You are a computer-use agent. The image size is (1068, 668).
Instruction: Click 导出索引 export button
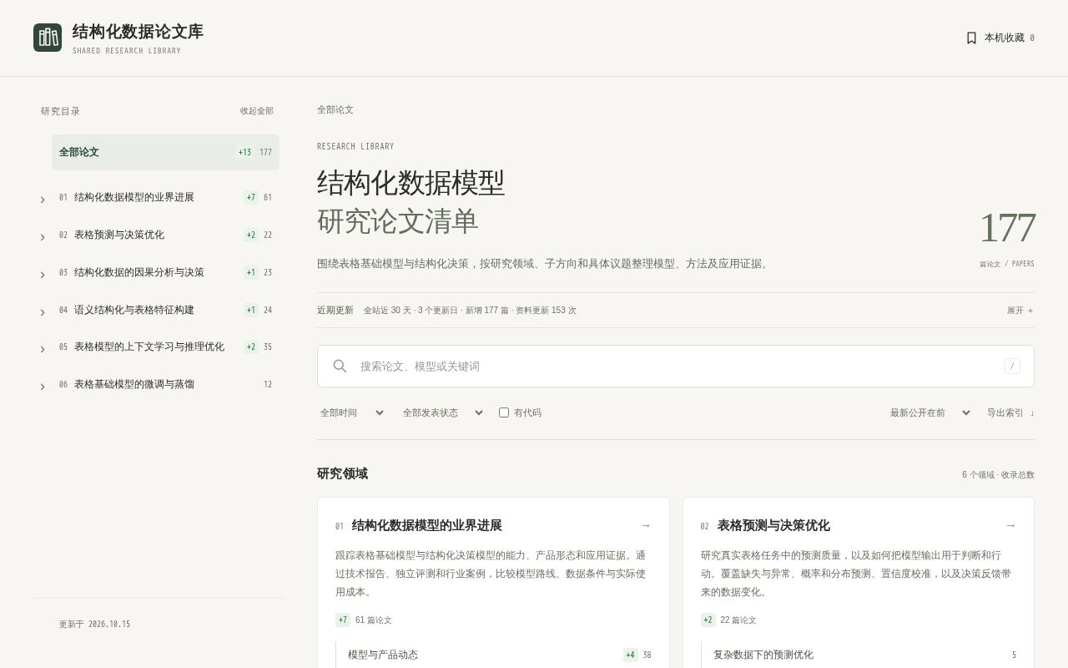(1010, 412)
